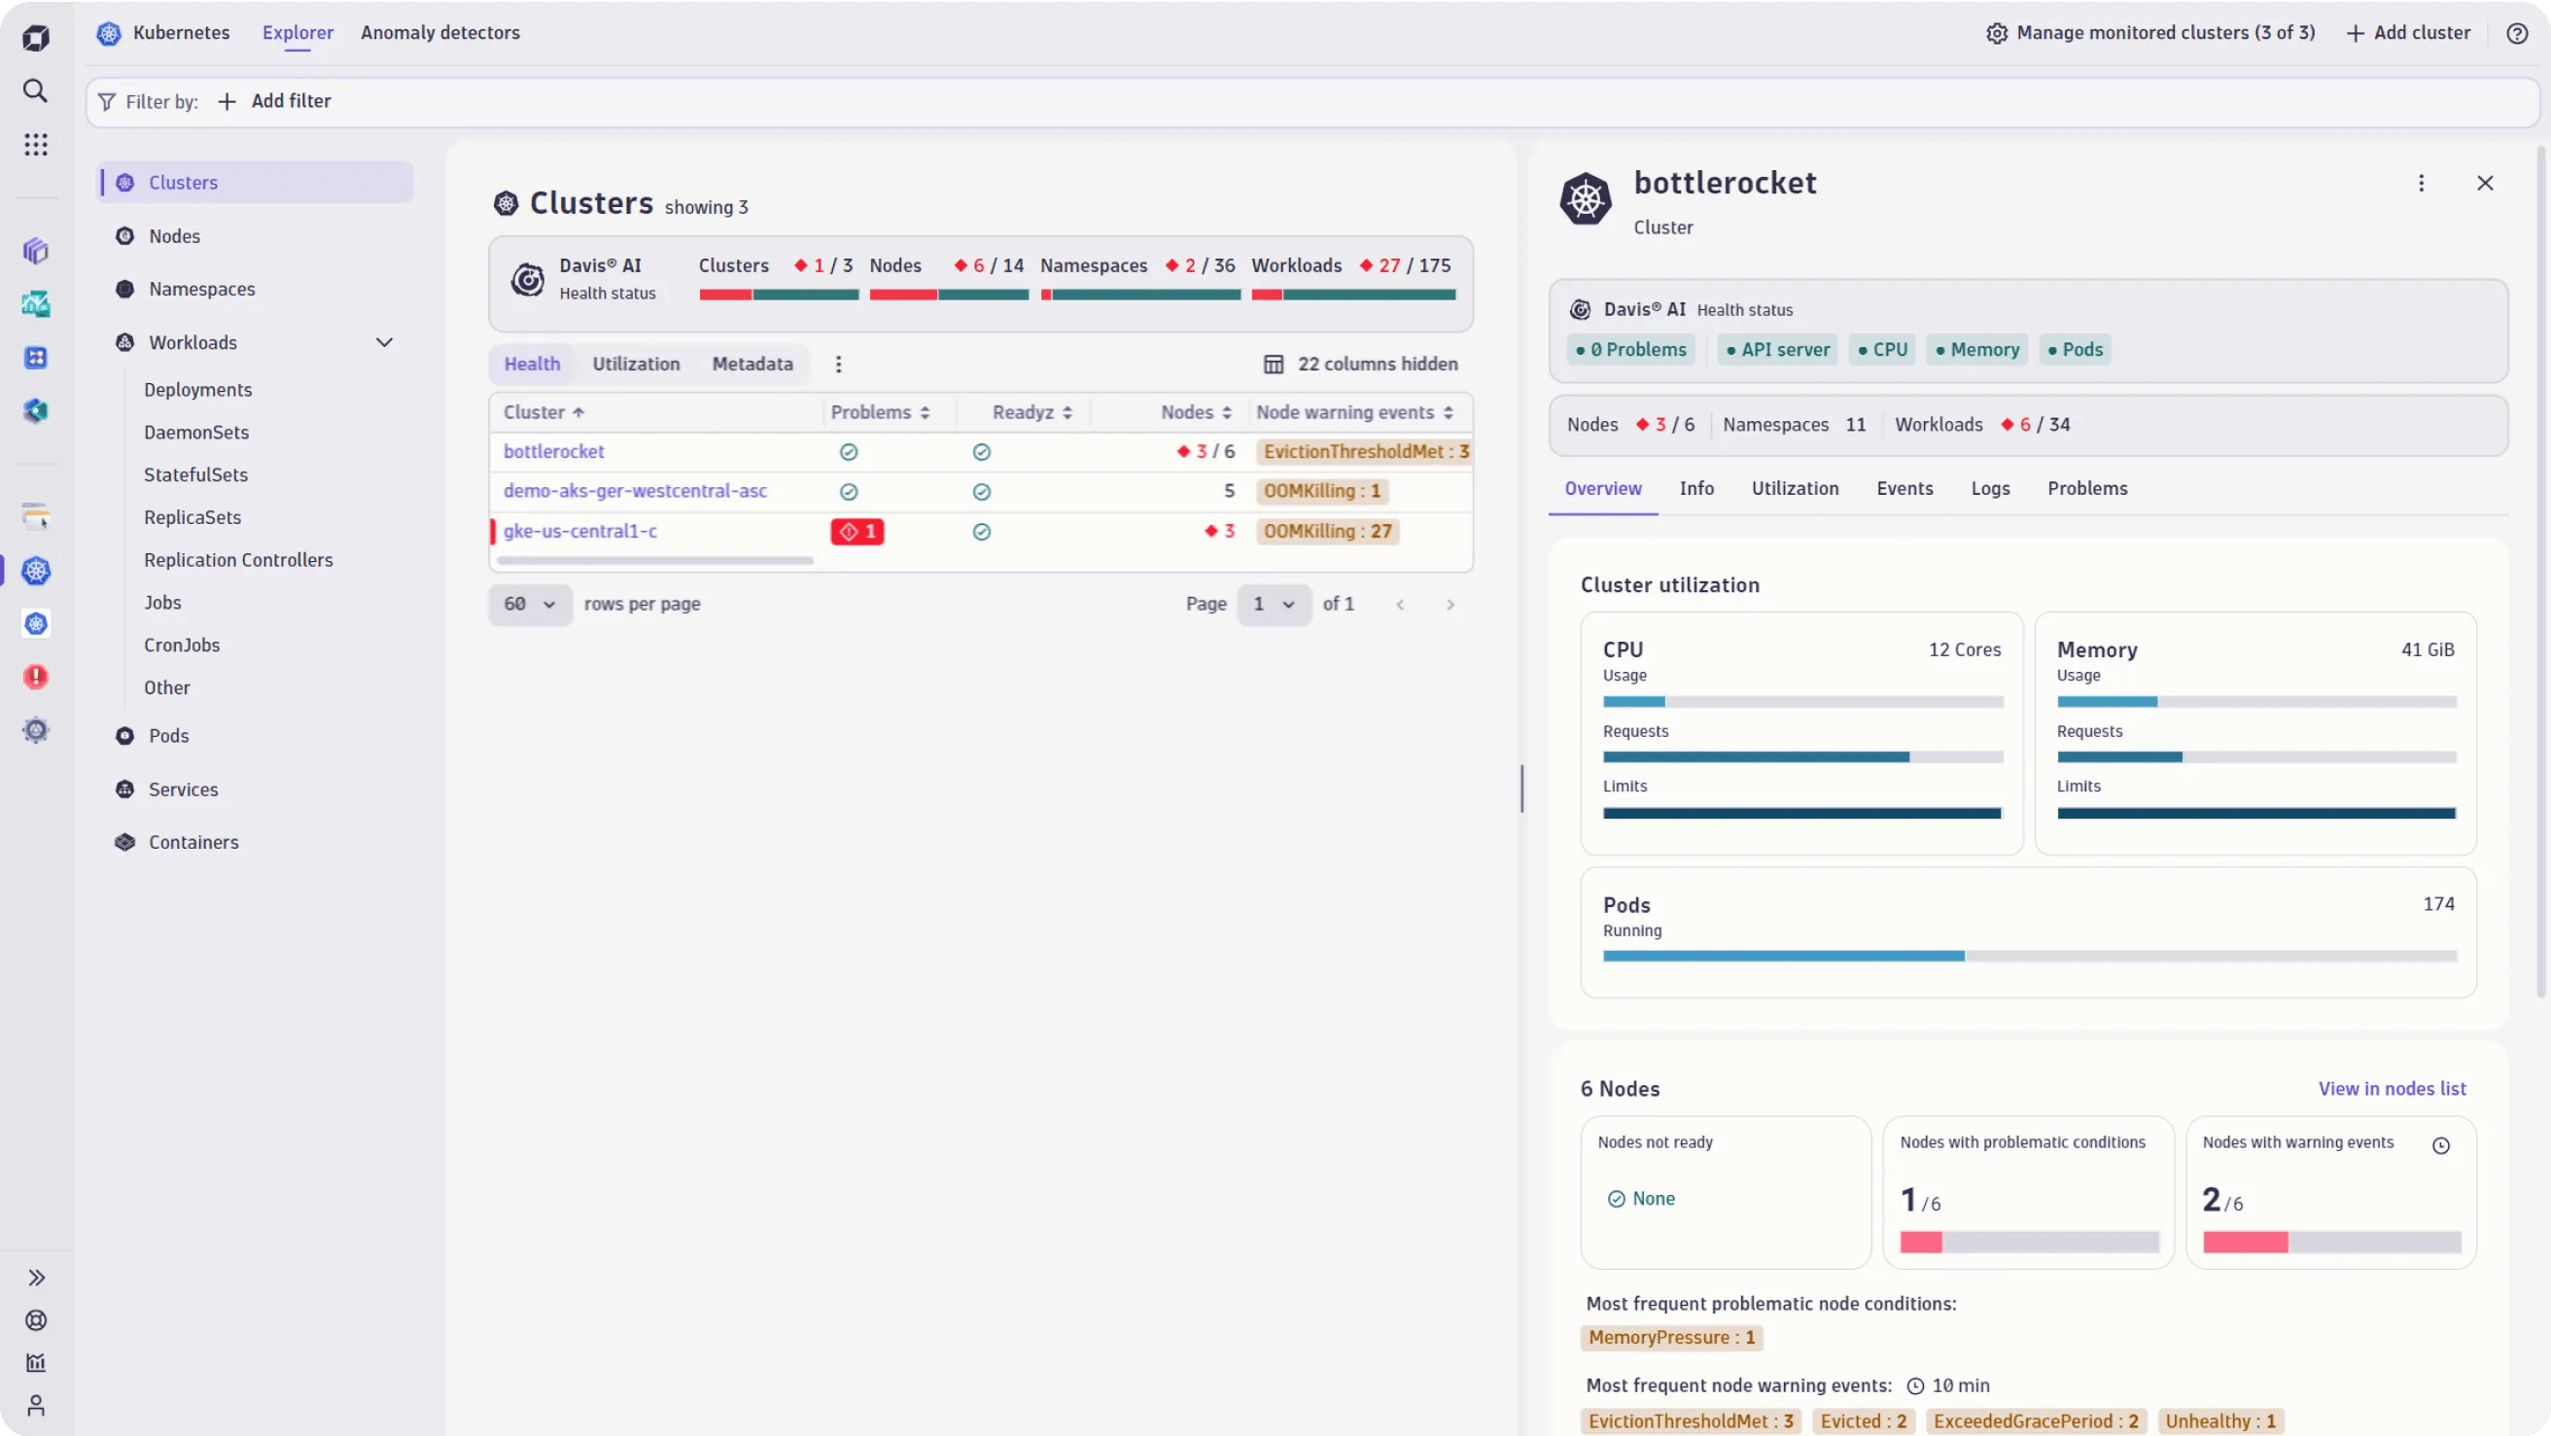
Task: Open the column chooser icon near 22 columns hidden
Action: (x=1275, y=364)
